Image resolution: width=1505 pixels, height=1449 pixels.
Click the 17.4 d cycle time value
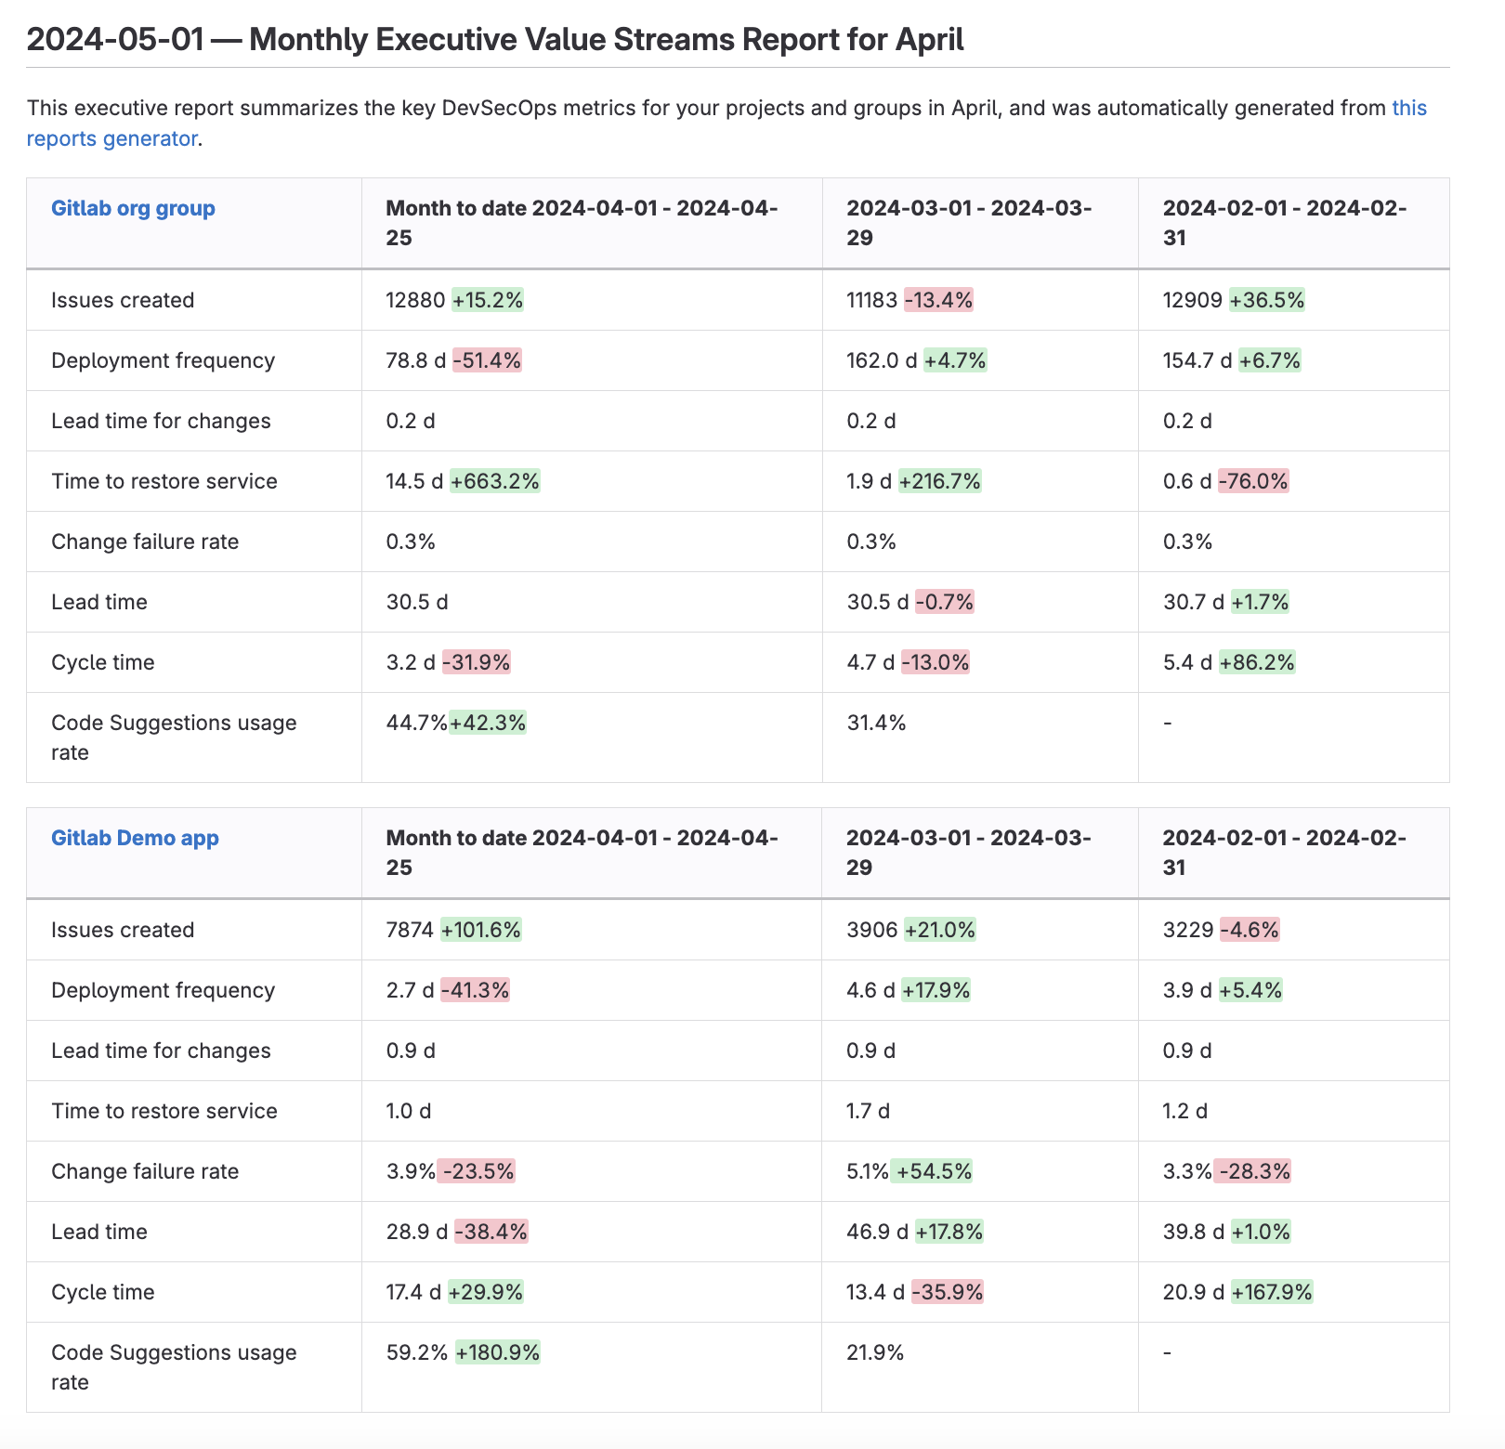(x=413, y=1292)
